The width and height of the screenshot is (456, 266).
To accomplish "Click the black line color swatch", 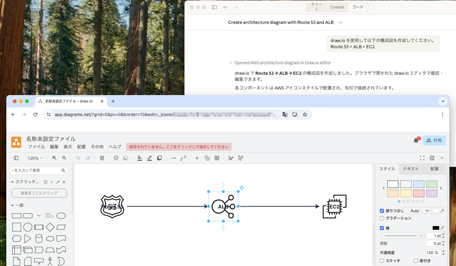I will pyautogui.click(x=435, y=228).
